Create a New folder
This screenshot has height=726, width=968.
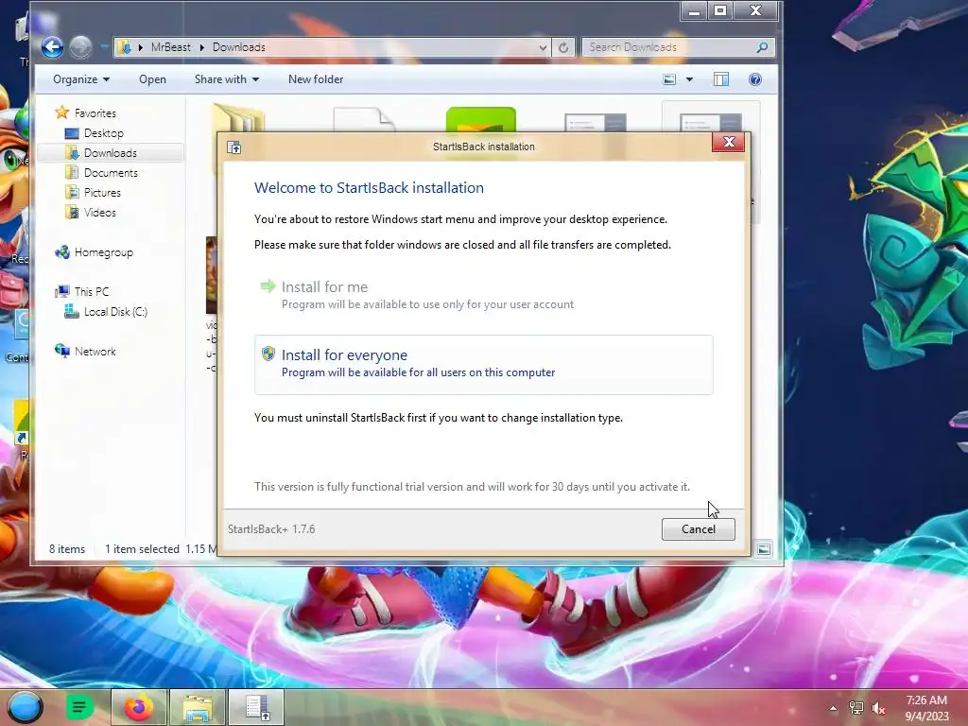coord(316,79)
